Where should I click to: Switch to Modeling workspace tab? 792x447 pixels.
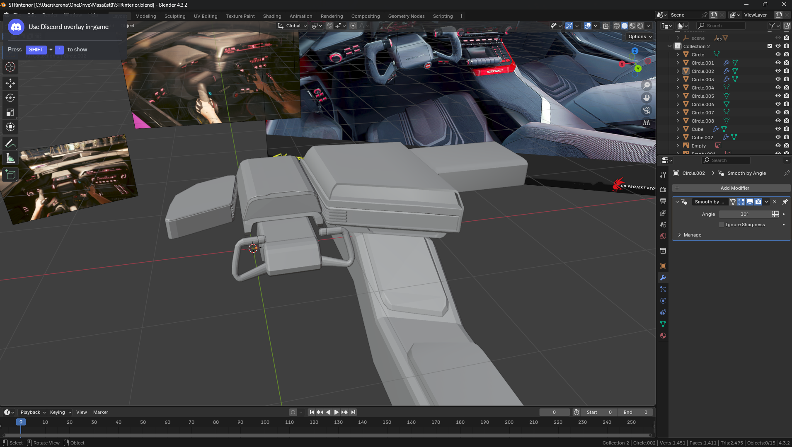pos(145,16)
